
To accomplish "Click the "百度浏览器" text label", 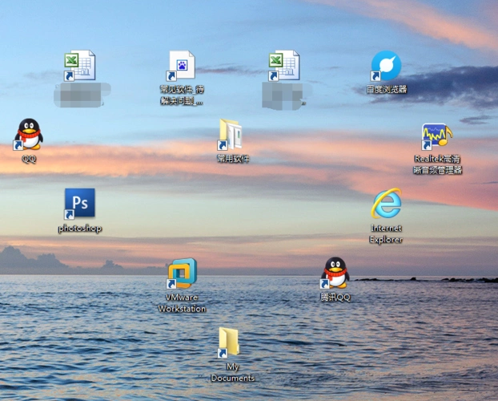I will click(387, 90).
